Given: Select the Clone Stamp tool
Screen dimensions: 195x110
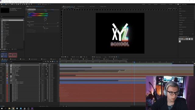Looking at the screenshot, I should 25,4.
